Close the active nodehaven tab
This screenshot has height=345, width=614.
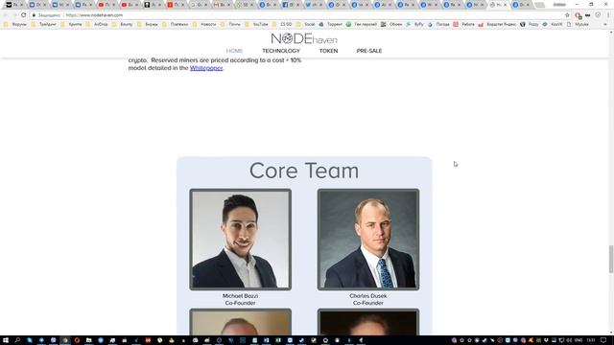pos(506,5)
